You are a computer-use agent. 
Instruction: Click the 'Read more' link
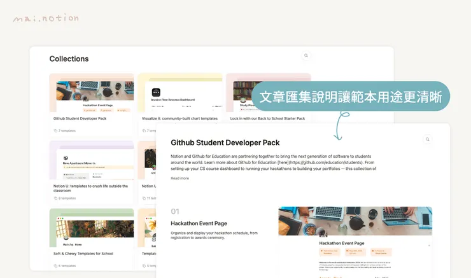(x=180, y=178)
